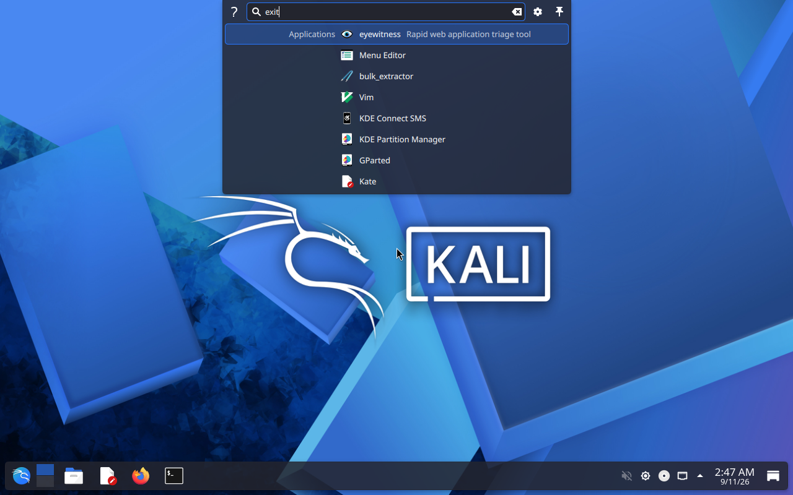The image size is (793, 495).
Task: Launch Firefox from the taskbar
Action: [x=141, y=476]
